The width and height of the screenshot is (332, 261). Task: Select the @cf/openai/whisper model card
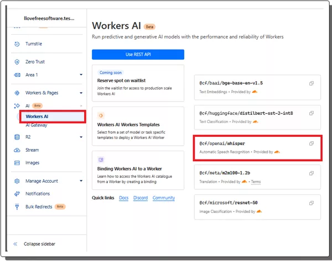257,148
